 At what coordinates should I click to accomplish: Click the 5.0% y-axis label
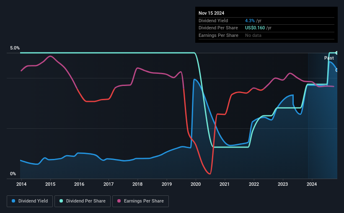(x=15, y=48)
